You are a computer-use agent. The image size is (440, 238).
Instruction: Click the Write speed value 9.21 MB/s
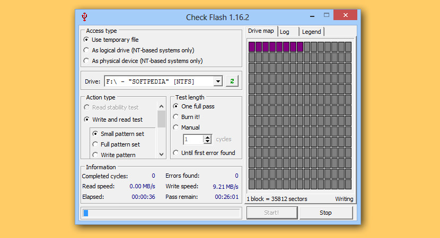(225, 187)
